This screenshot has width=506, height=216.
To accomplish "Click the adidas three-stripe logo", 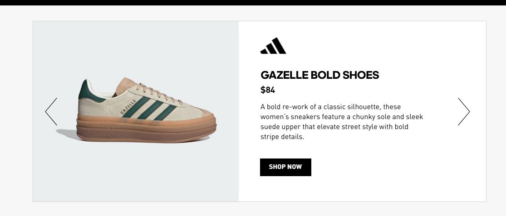I will click(x=273, y=46).
